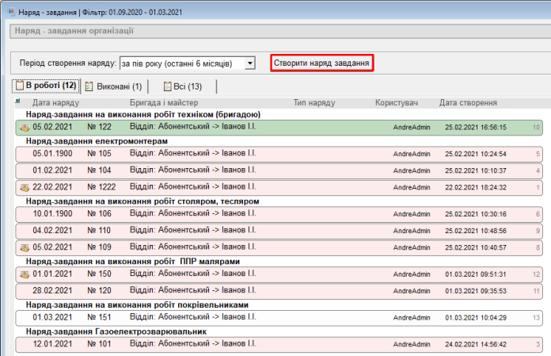Click the coin icon on order № 109
This screenshot has height=356, width=551.
tap(24, 247)
